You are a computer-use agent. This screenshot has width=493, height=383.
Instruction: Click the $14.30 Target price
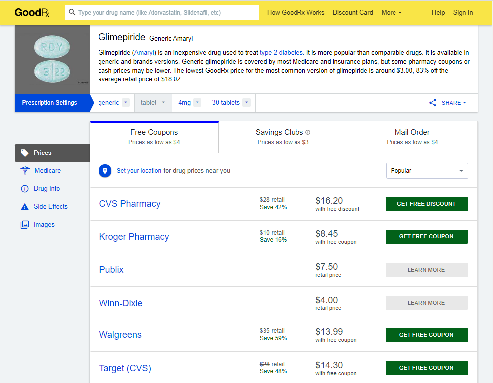(329, 365)
